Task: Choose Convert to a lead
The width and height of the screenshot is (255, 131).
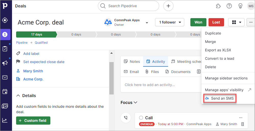Action: tap(219, 58)
